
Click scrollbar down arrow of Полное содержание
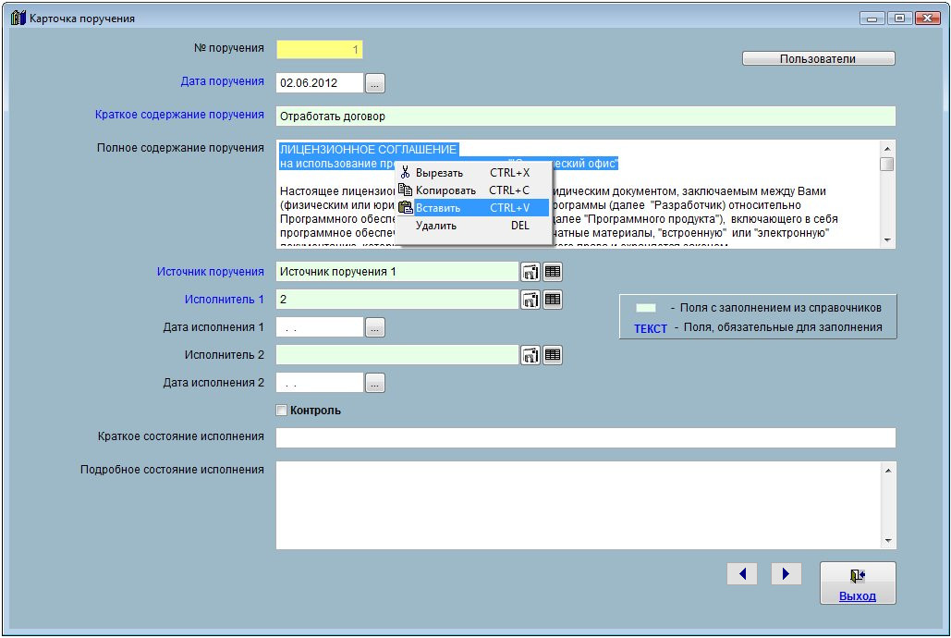click(x=887, y=240)
